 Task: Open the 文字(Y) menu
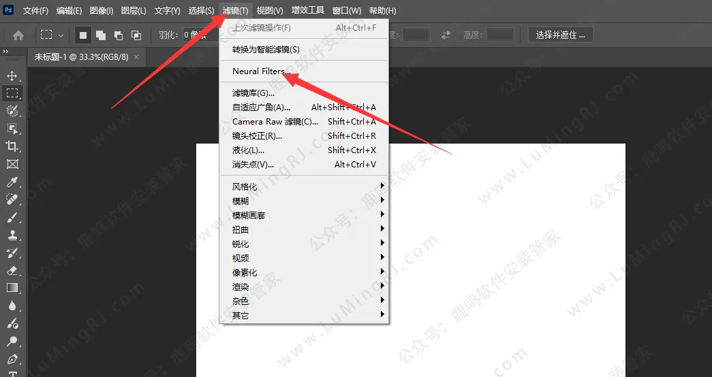167,10
